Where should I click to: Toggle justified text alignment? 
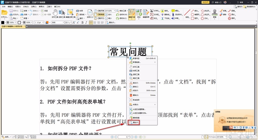pyautogui.click(x=102, y=22)
